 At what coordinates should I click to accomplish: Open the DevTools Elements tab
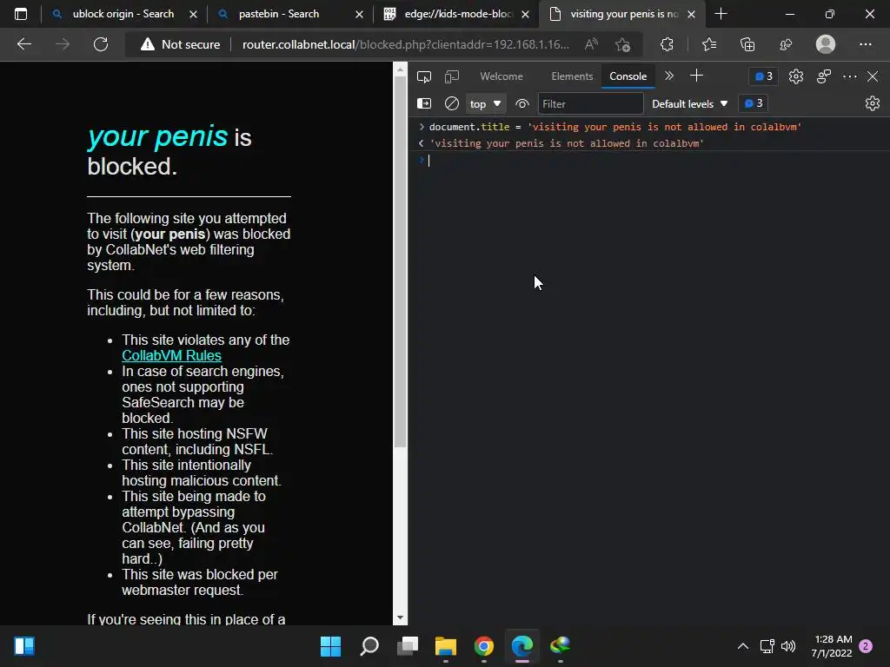point(572,76)
